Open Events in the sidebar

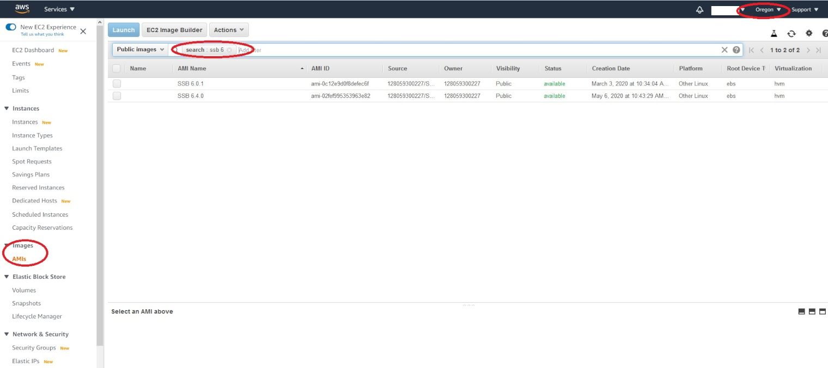pos(21,64)
